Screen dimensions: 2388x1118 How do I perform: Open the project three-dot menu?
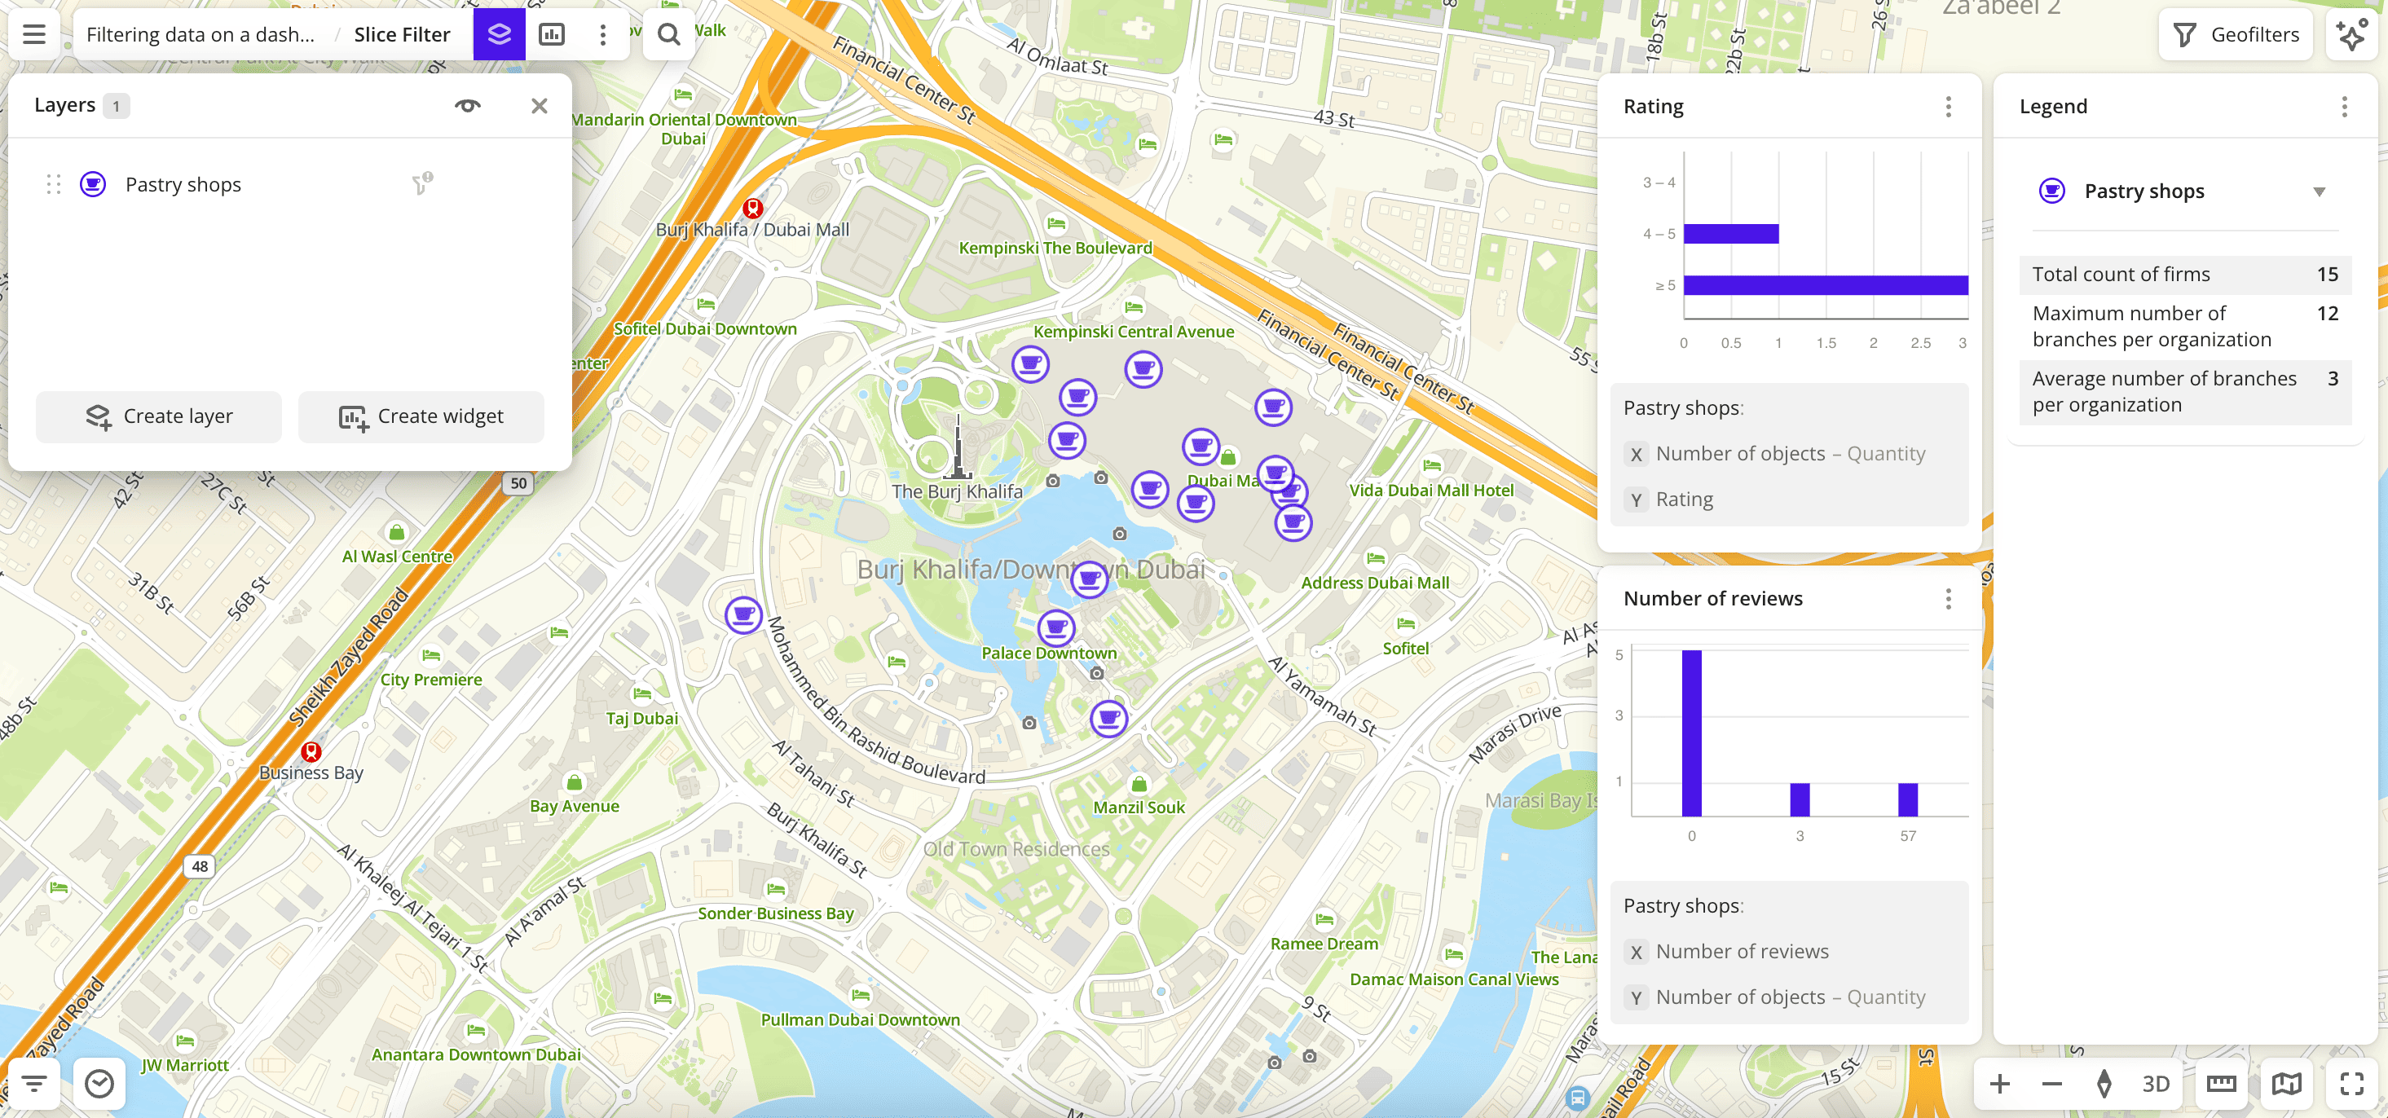(602, 34)
